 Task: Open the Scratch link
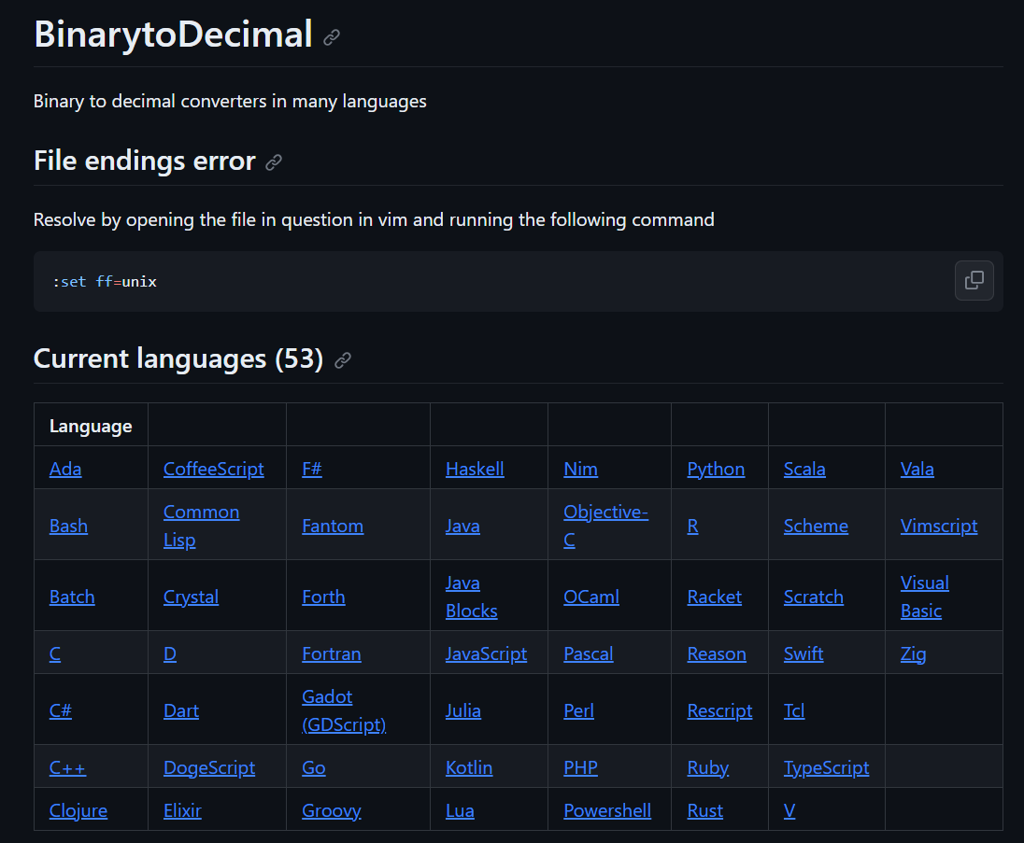pos(814,597)
